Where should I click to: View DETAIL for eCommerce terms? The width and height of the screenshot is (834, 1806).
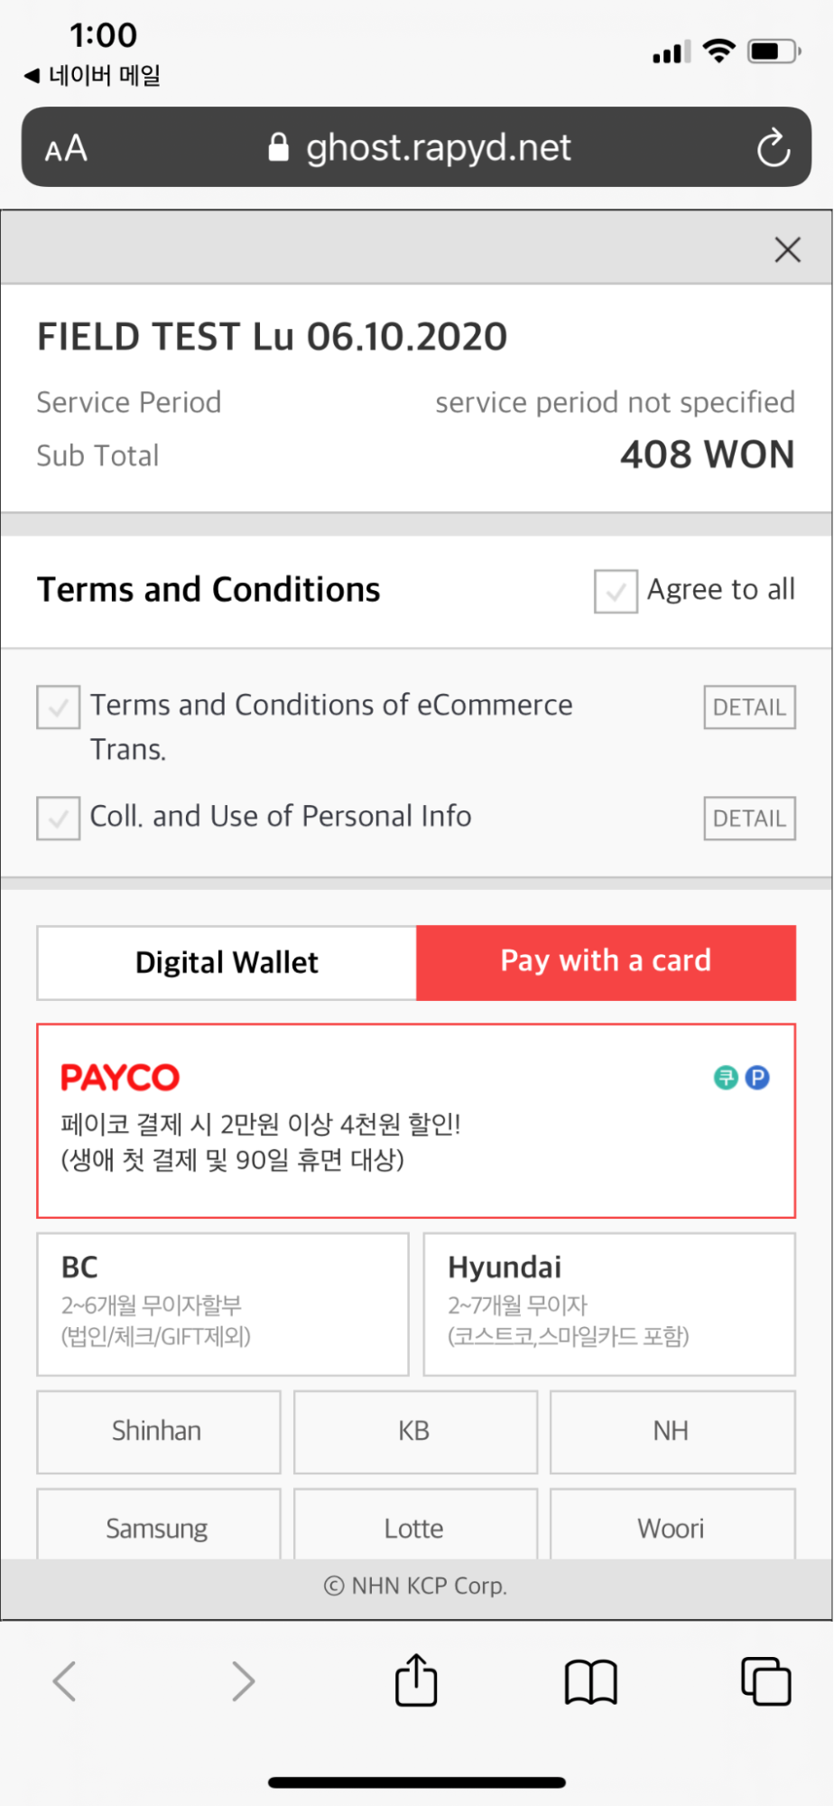[749, 707]
